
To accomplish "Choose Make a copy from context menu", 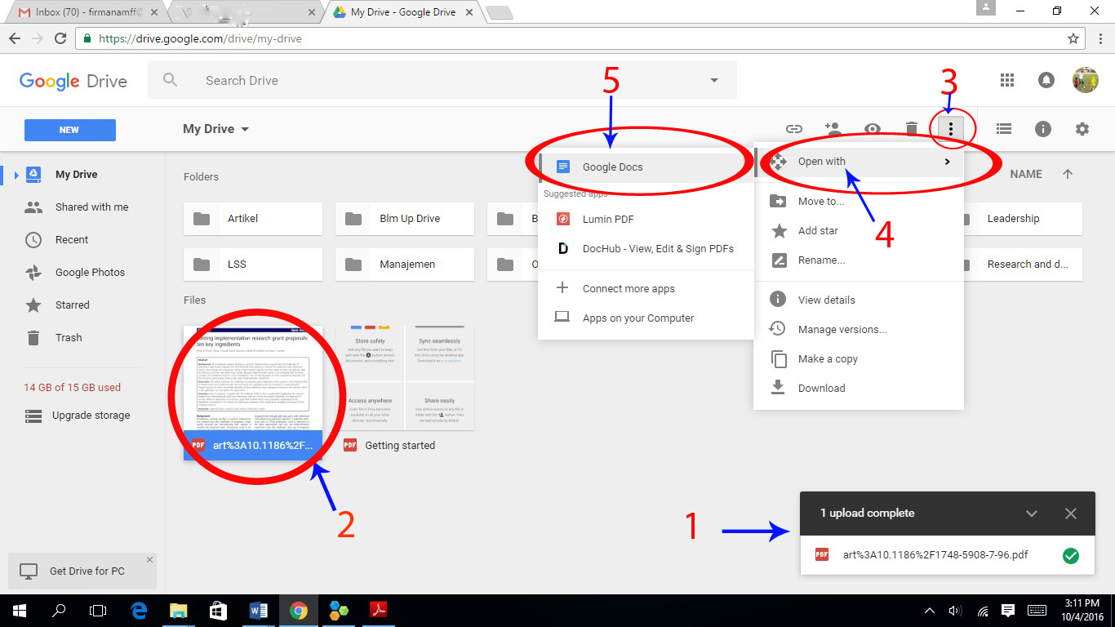I will pyautogui.click(x=828, y=359).
